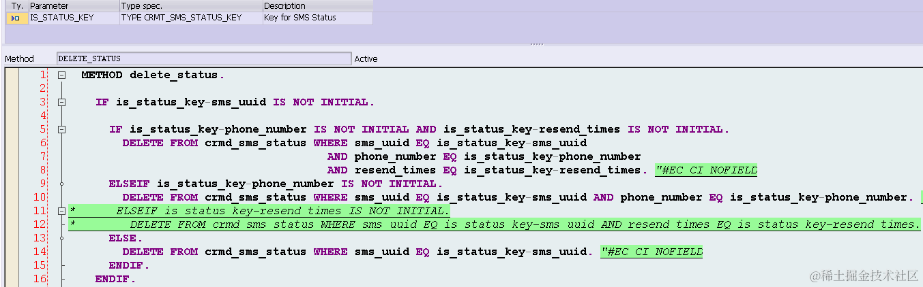Collapse the IF sms_uuid block on line 3
This screenshot has width=923, height=287.
(x=61, y=102)
